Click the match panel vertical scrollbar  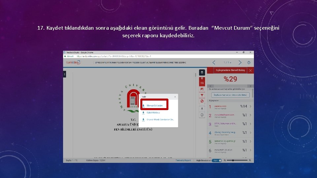[x=253, y=93]
